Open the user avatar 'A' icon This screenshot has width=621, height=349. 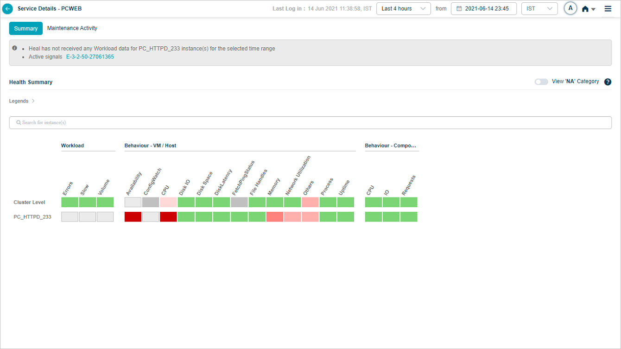point(570,8)
